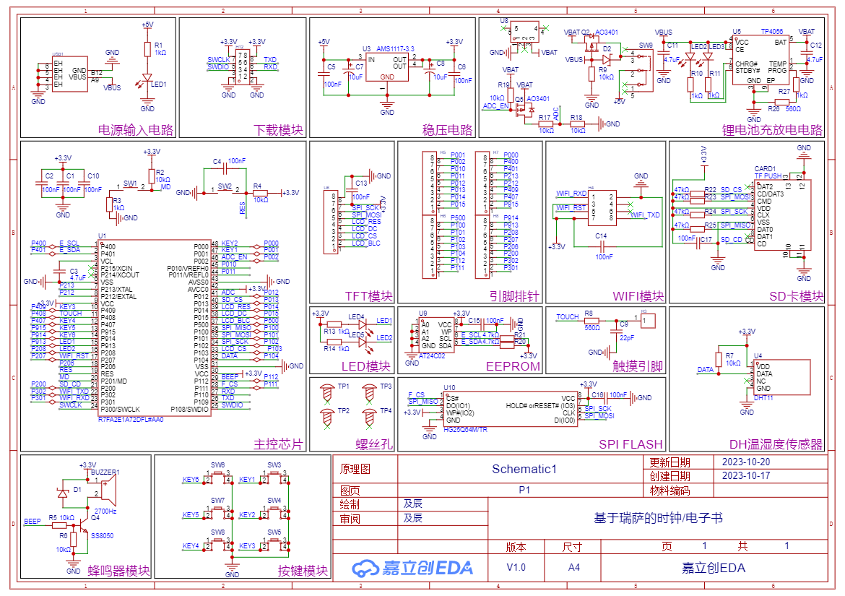Click the 螺丝孔 section title
The width and height of the screenshot is (845, 596).
click(374, 444)
